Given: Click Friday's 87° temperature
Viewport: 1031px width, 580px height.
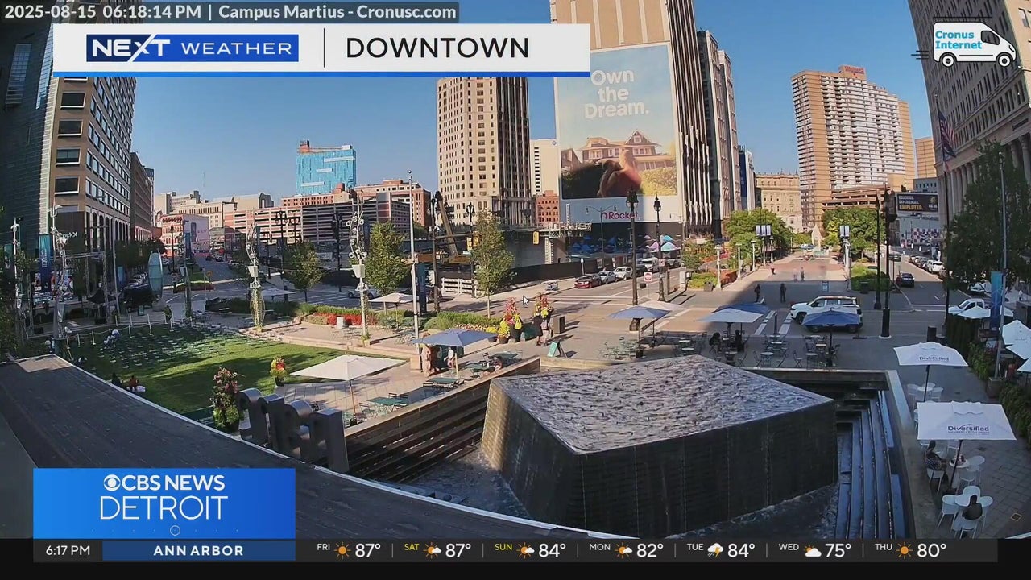Looking at the screenshot, I should click(x=368, y=551).
